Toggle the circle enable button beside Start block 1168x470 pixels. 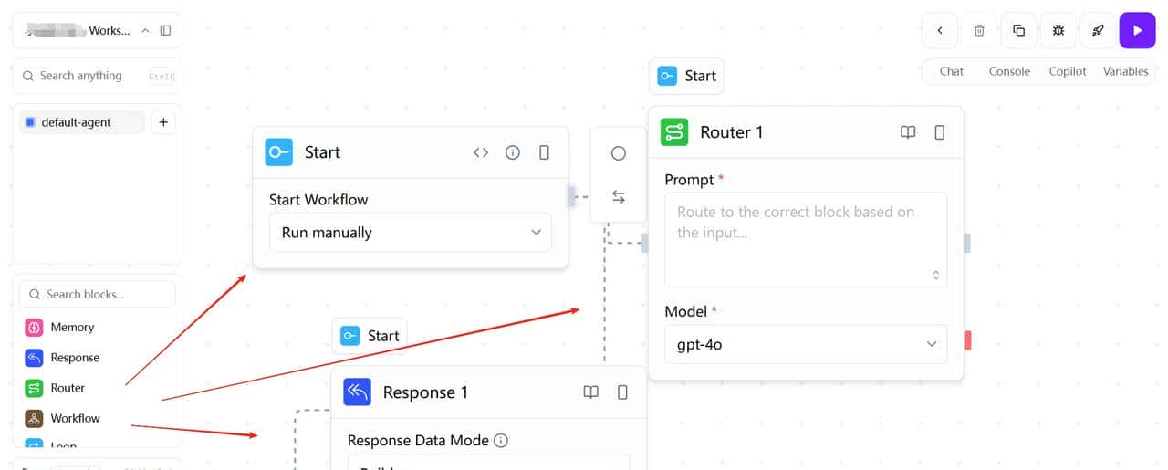tap(619, 153)
